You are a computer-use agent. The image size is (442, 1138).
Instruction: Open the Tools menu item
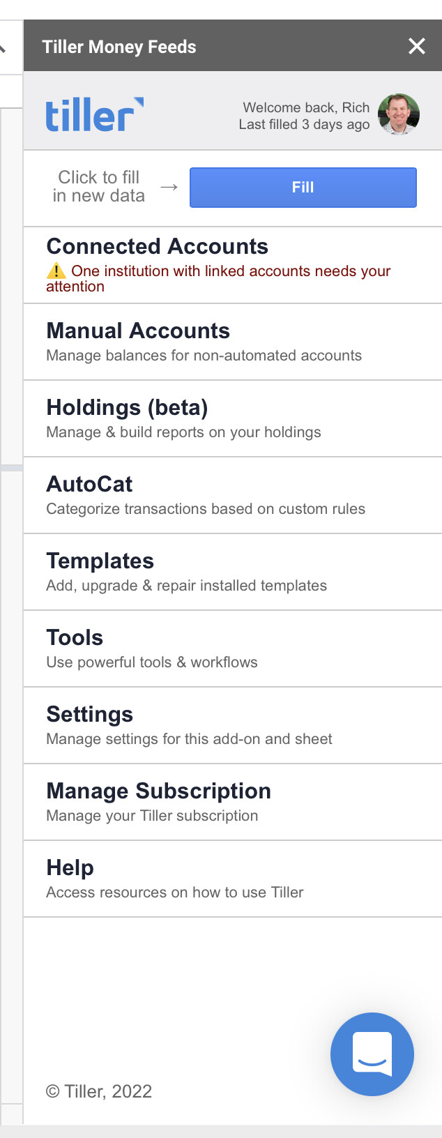pos(75,638)
